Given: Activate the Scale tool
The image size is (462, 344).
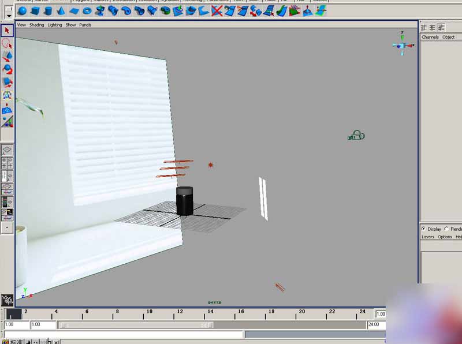Looking at the screenshot, I should 7,82.
